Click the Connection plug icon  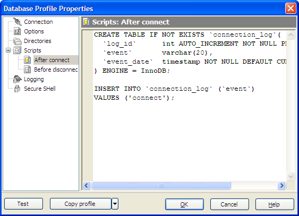coord(18,22)
